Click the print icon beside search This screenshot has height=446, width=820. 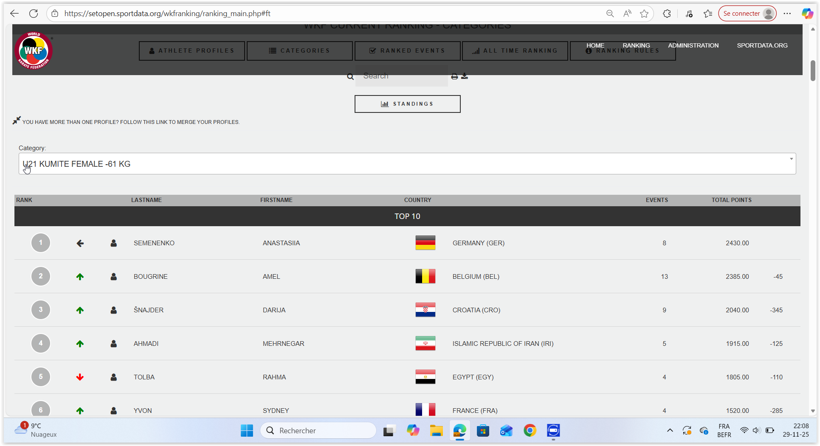pos(454,76)
